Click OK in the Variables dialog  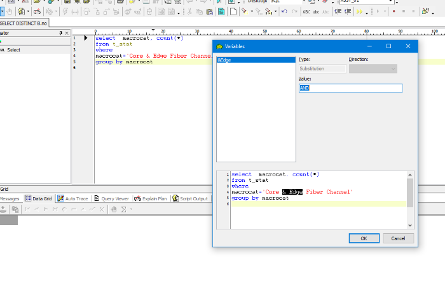[364, 238]
